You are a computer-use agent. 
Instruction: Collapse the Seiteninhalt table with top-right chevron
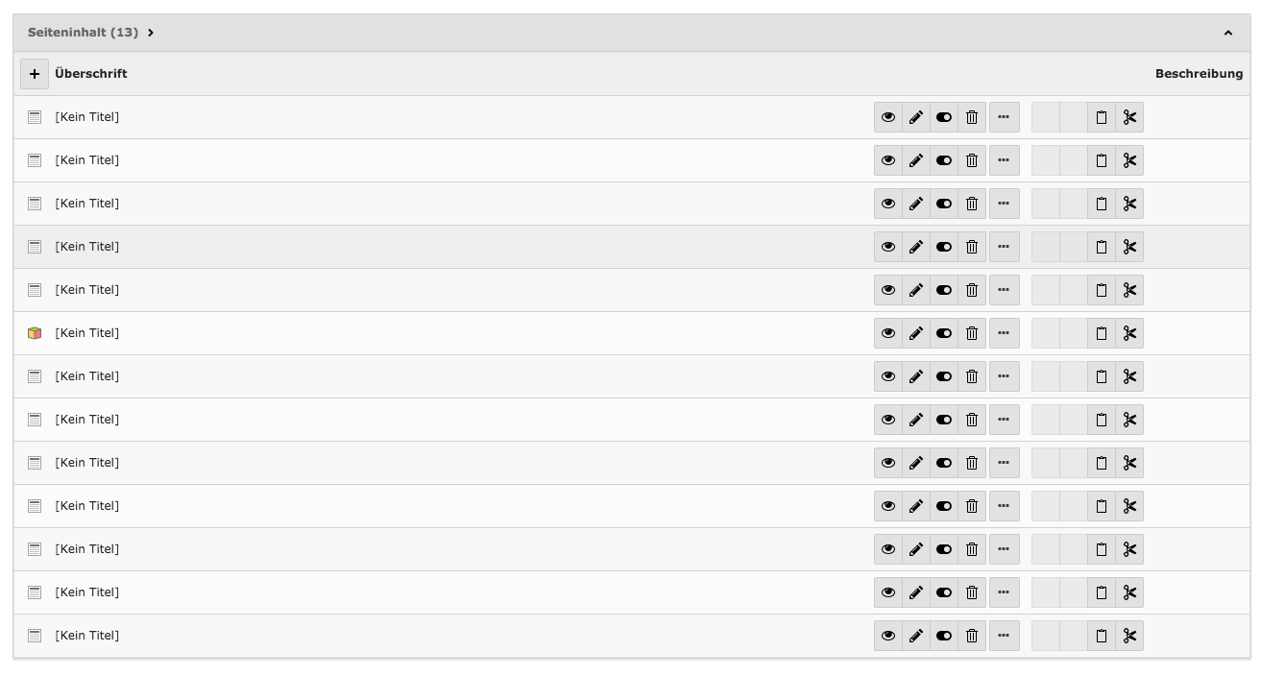(x=1227, y=33)
